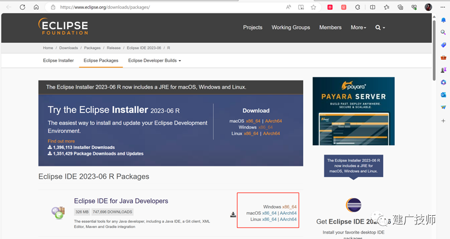Switch to the Eclipse Installer tab
This screenshot has height=239, width=450.
(58, 61)
